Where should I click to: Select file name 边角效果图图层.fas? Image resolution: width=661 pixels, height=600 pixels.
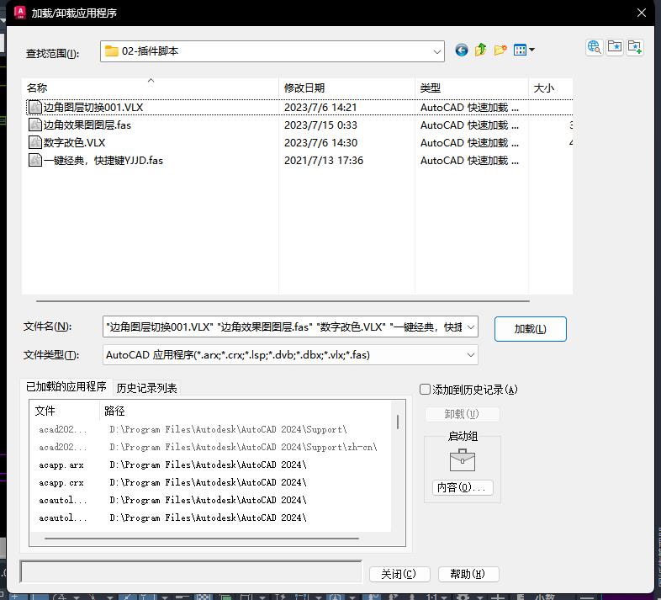(x=87, y=125)
